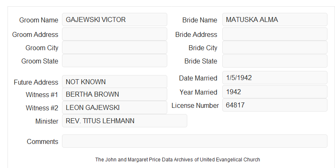The image size is (335, 168).
Task: Click the Bride City input box
Action: click(275, 47)
